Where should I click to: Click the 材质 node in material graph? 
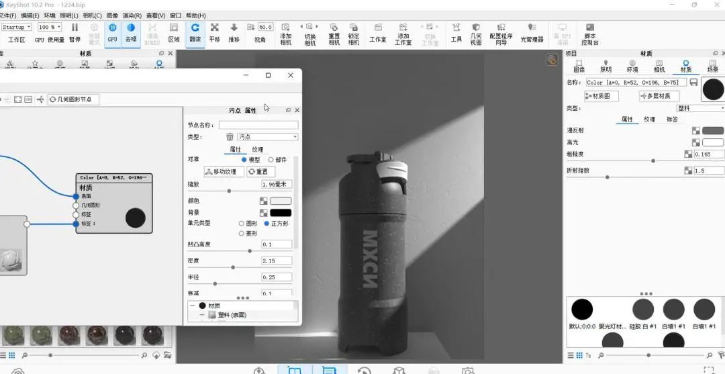113,203
